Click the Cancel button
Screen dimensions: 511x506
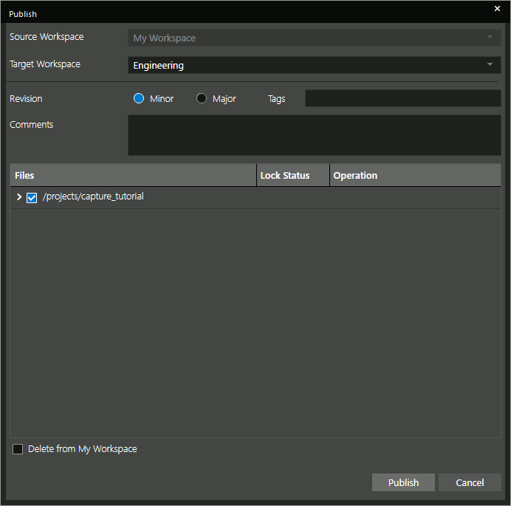[x=470, y=482]
